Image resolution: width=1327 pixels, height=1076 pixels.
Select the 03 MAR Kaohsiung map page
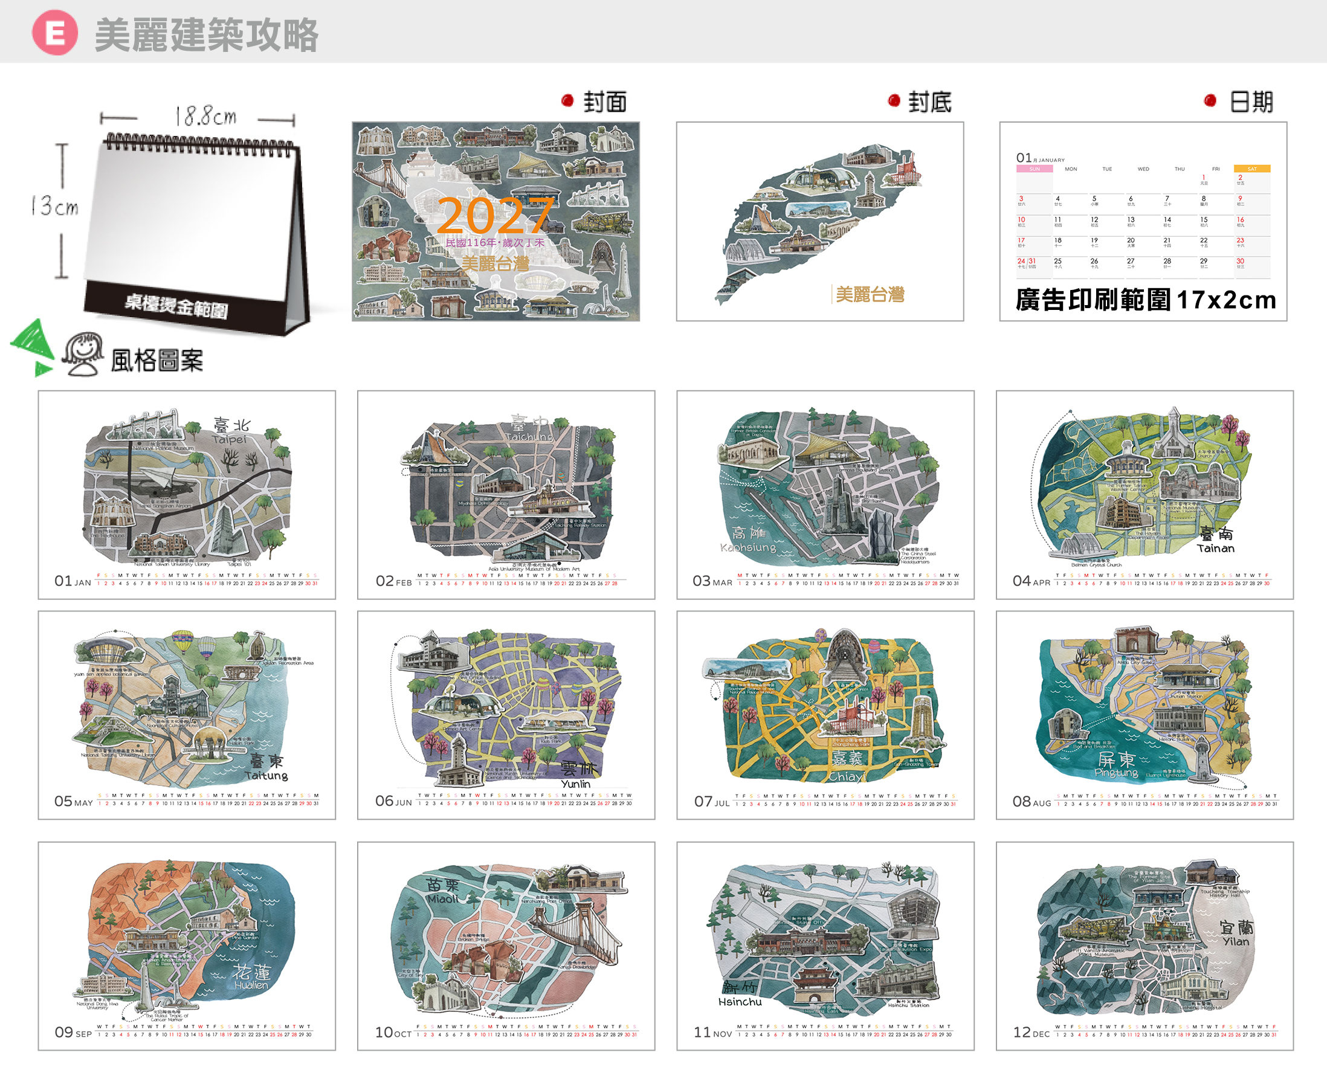coord(825,495)
